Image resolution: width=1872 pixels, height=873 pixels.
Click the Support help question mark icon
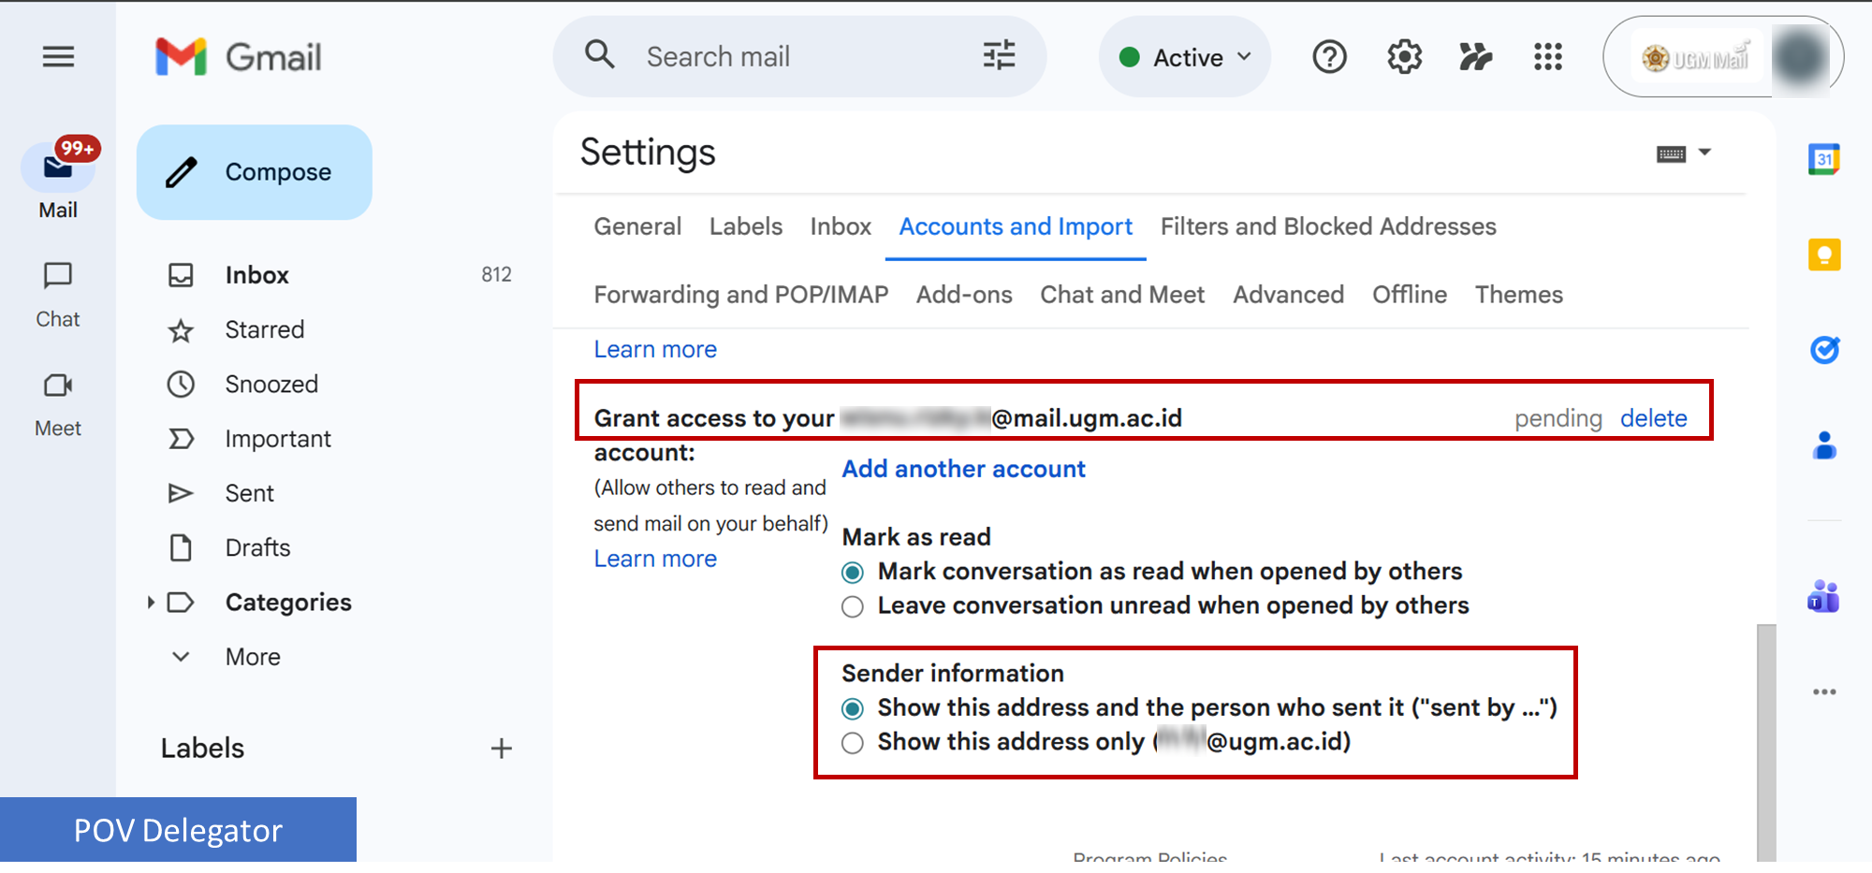coord(1329,57)
